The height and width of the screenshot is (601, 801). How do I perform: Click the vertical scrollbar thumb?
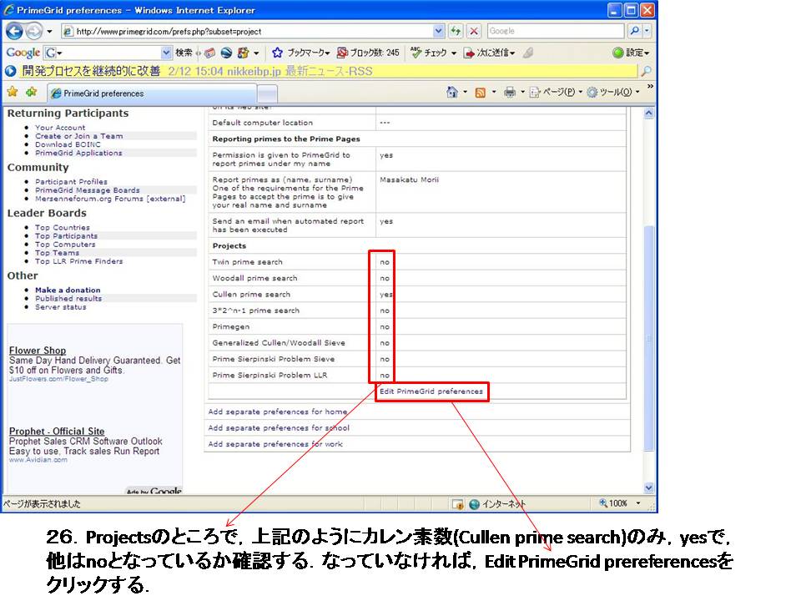click(649, 338)
